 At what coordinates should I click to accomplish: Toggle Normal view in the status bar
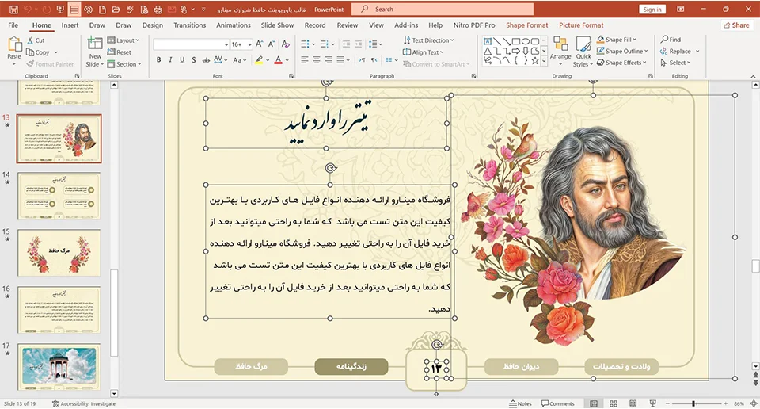point(594,403)
